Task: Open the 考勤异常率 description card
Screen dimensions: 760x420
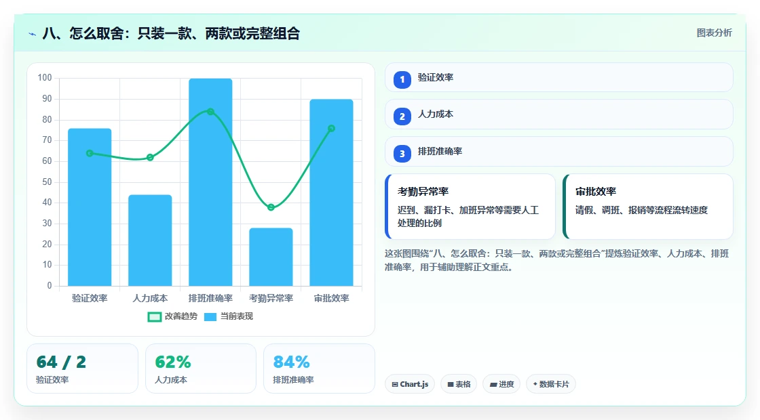Action: (x=470, y=207)
